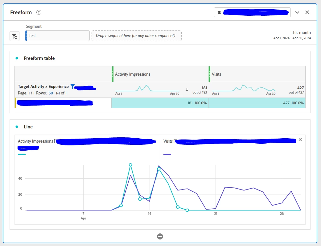Collapse the Freeform panel with chevron
Viewport: 321px width, 246px height.
click(297, 13)
